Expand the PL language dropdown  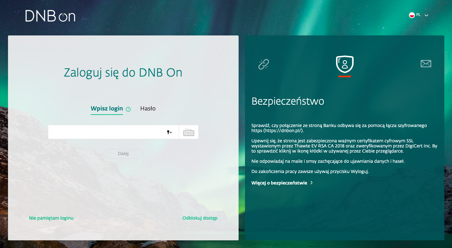[x=426, y=15]
